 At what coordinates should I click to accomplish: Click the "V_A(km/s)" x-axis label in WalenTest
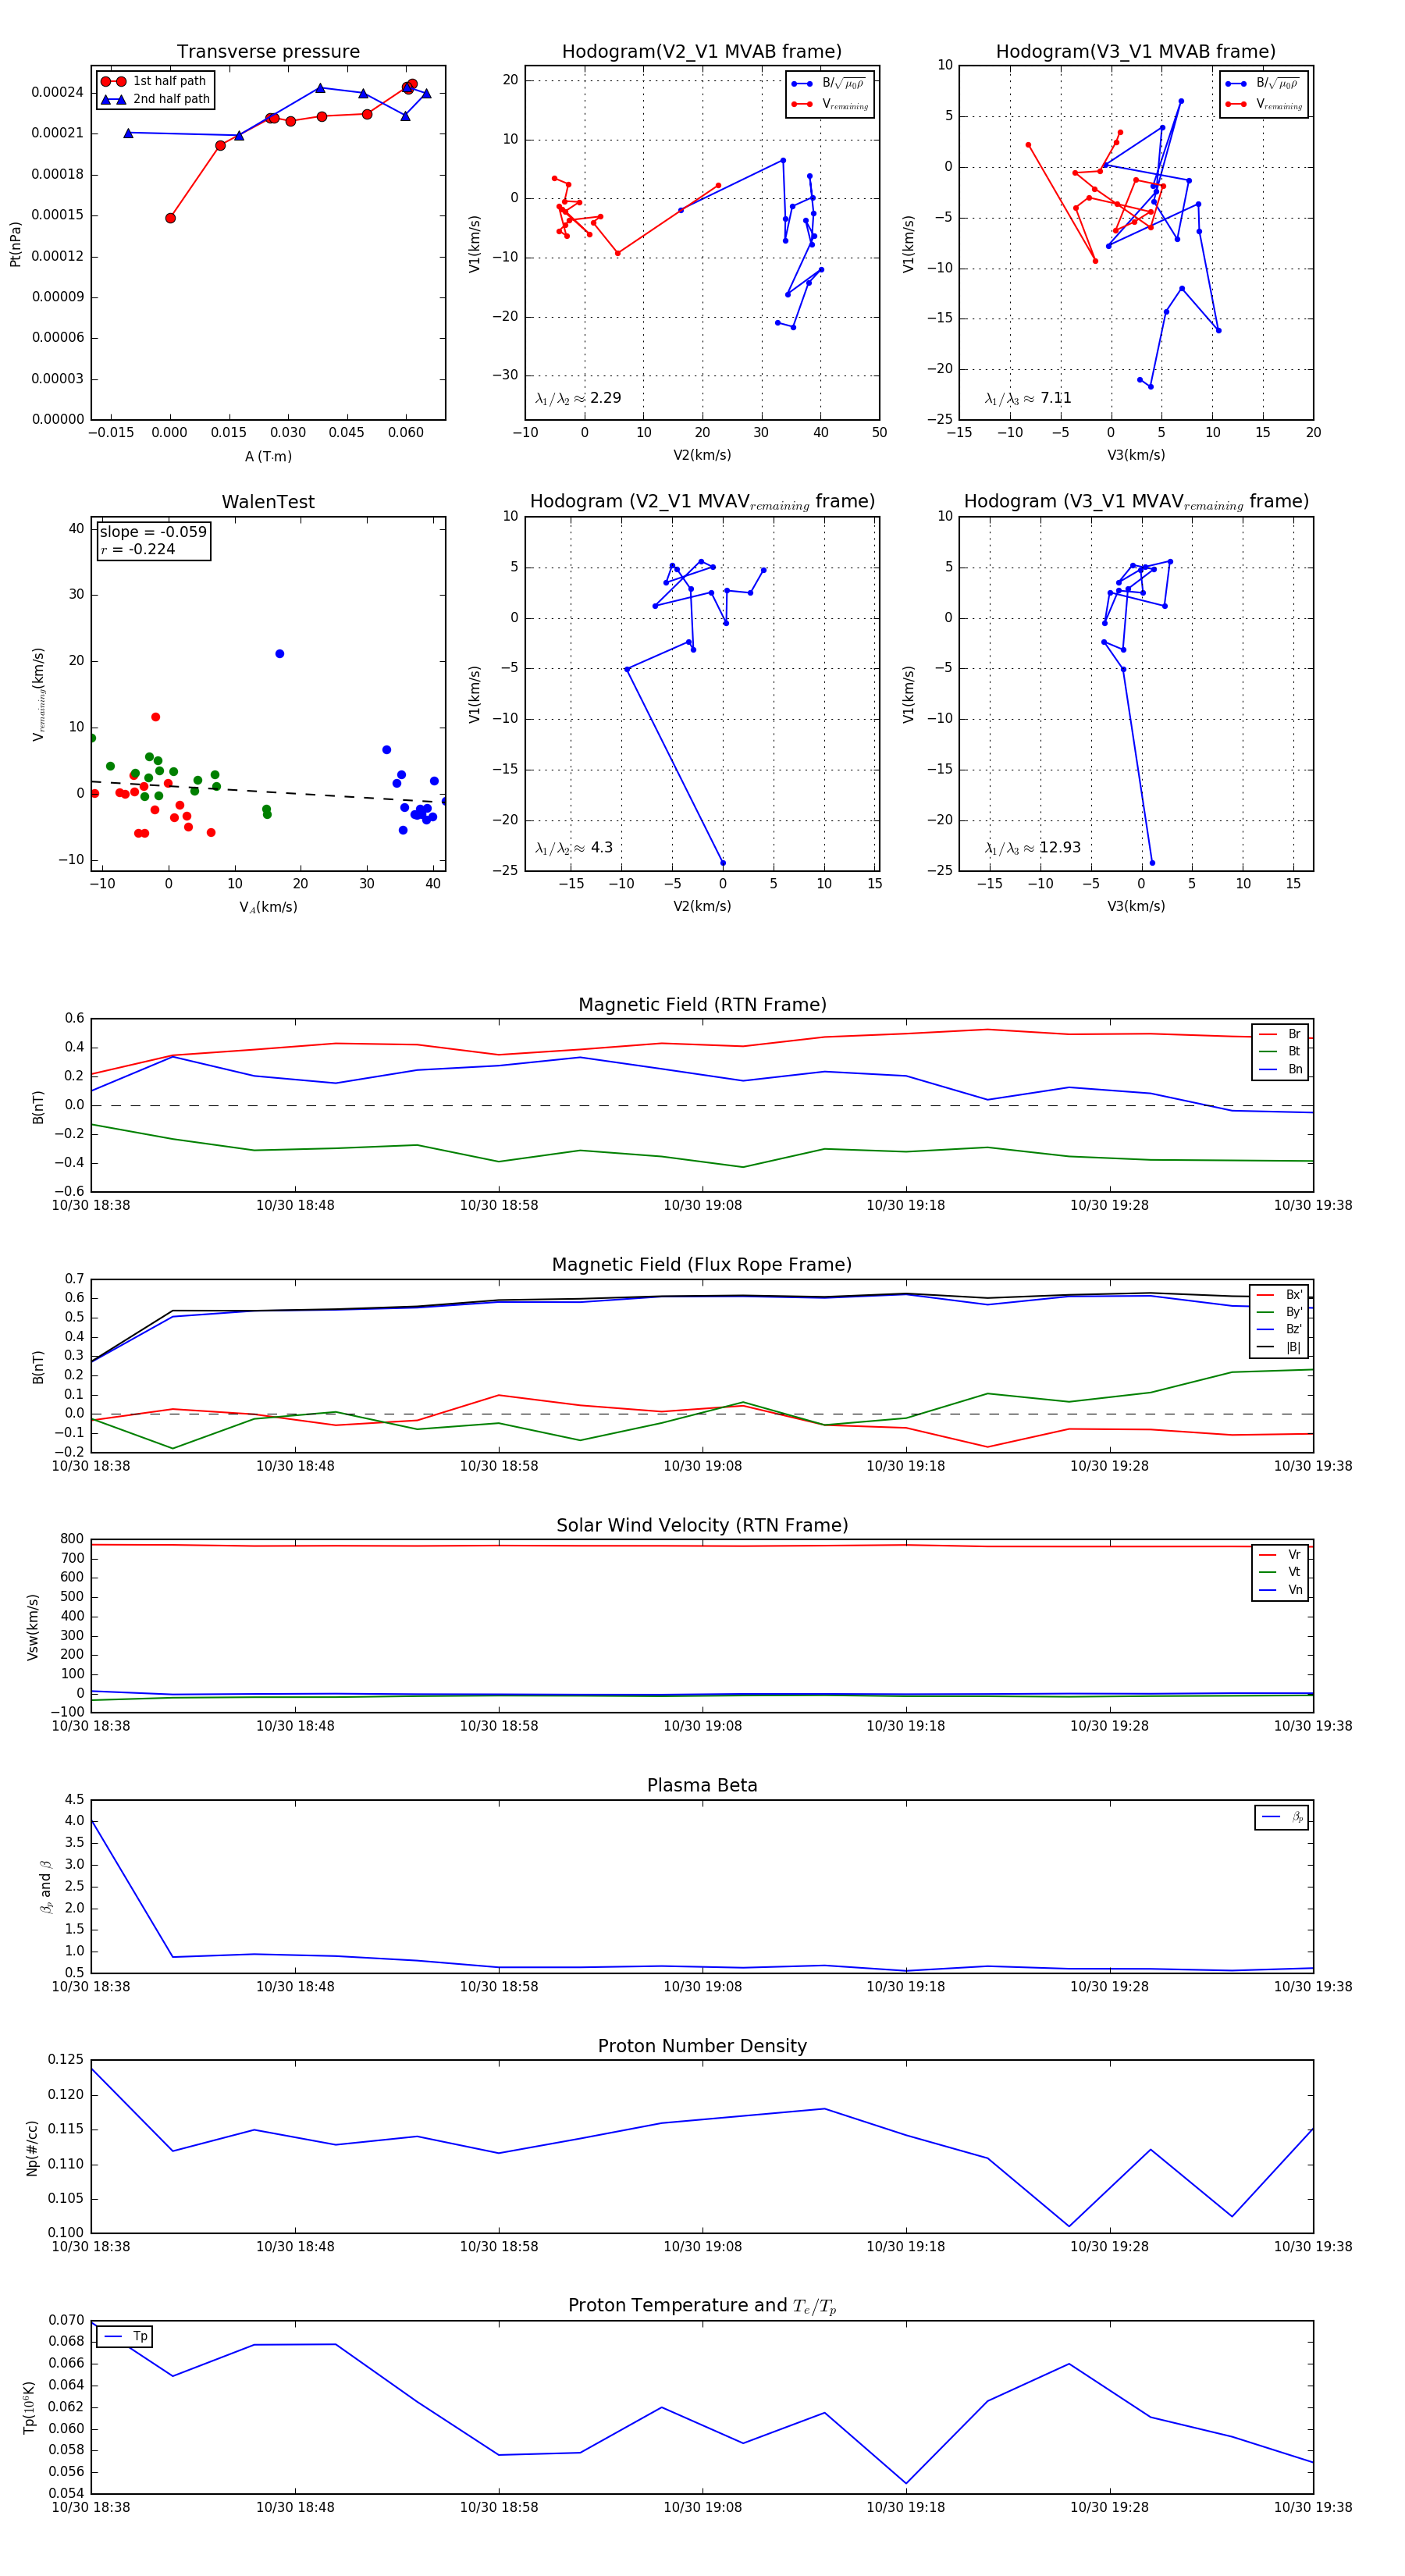268,907
